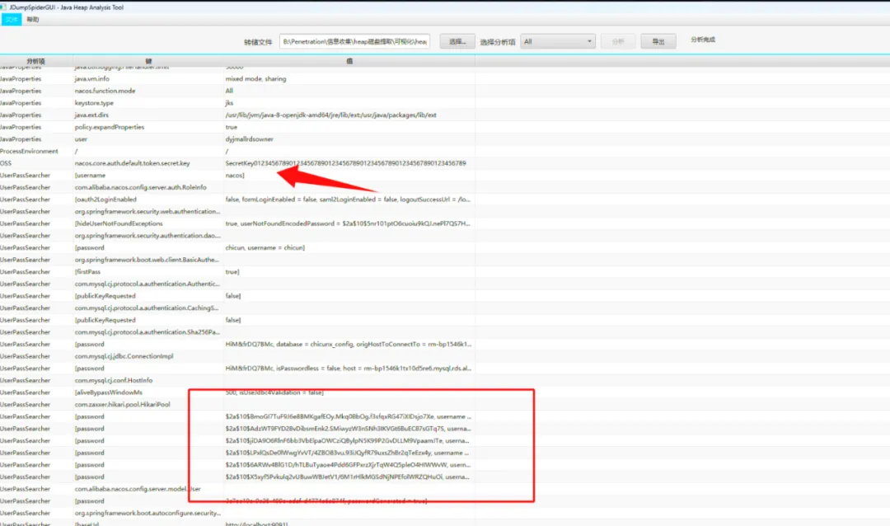Select the org.springframework.boot.autoconfigure.security... cell
Image resolution: width=890 pixels, height=526 pixels.
pyautogui.click(x=148, y=513)
